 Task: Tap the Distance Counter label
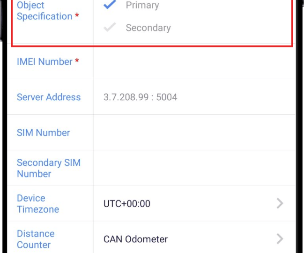(x=36, y=239)
